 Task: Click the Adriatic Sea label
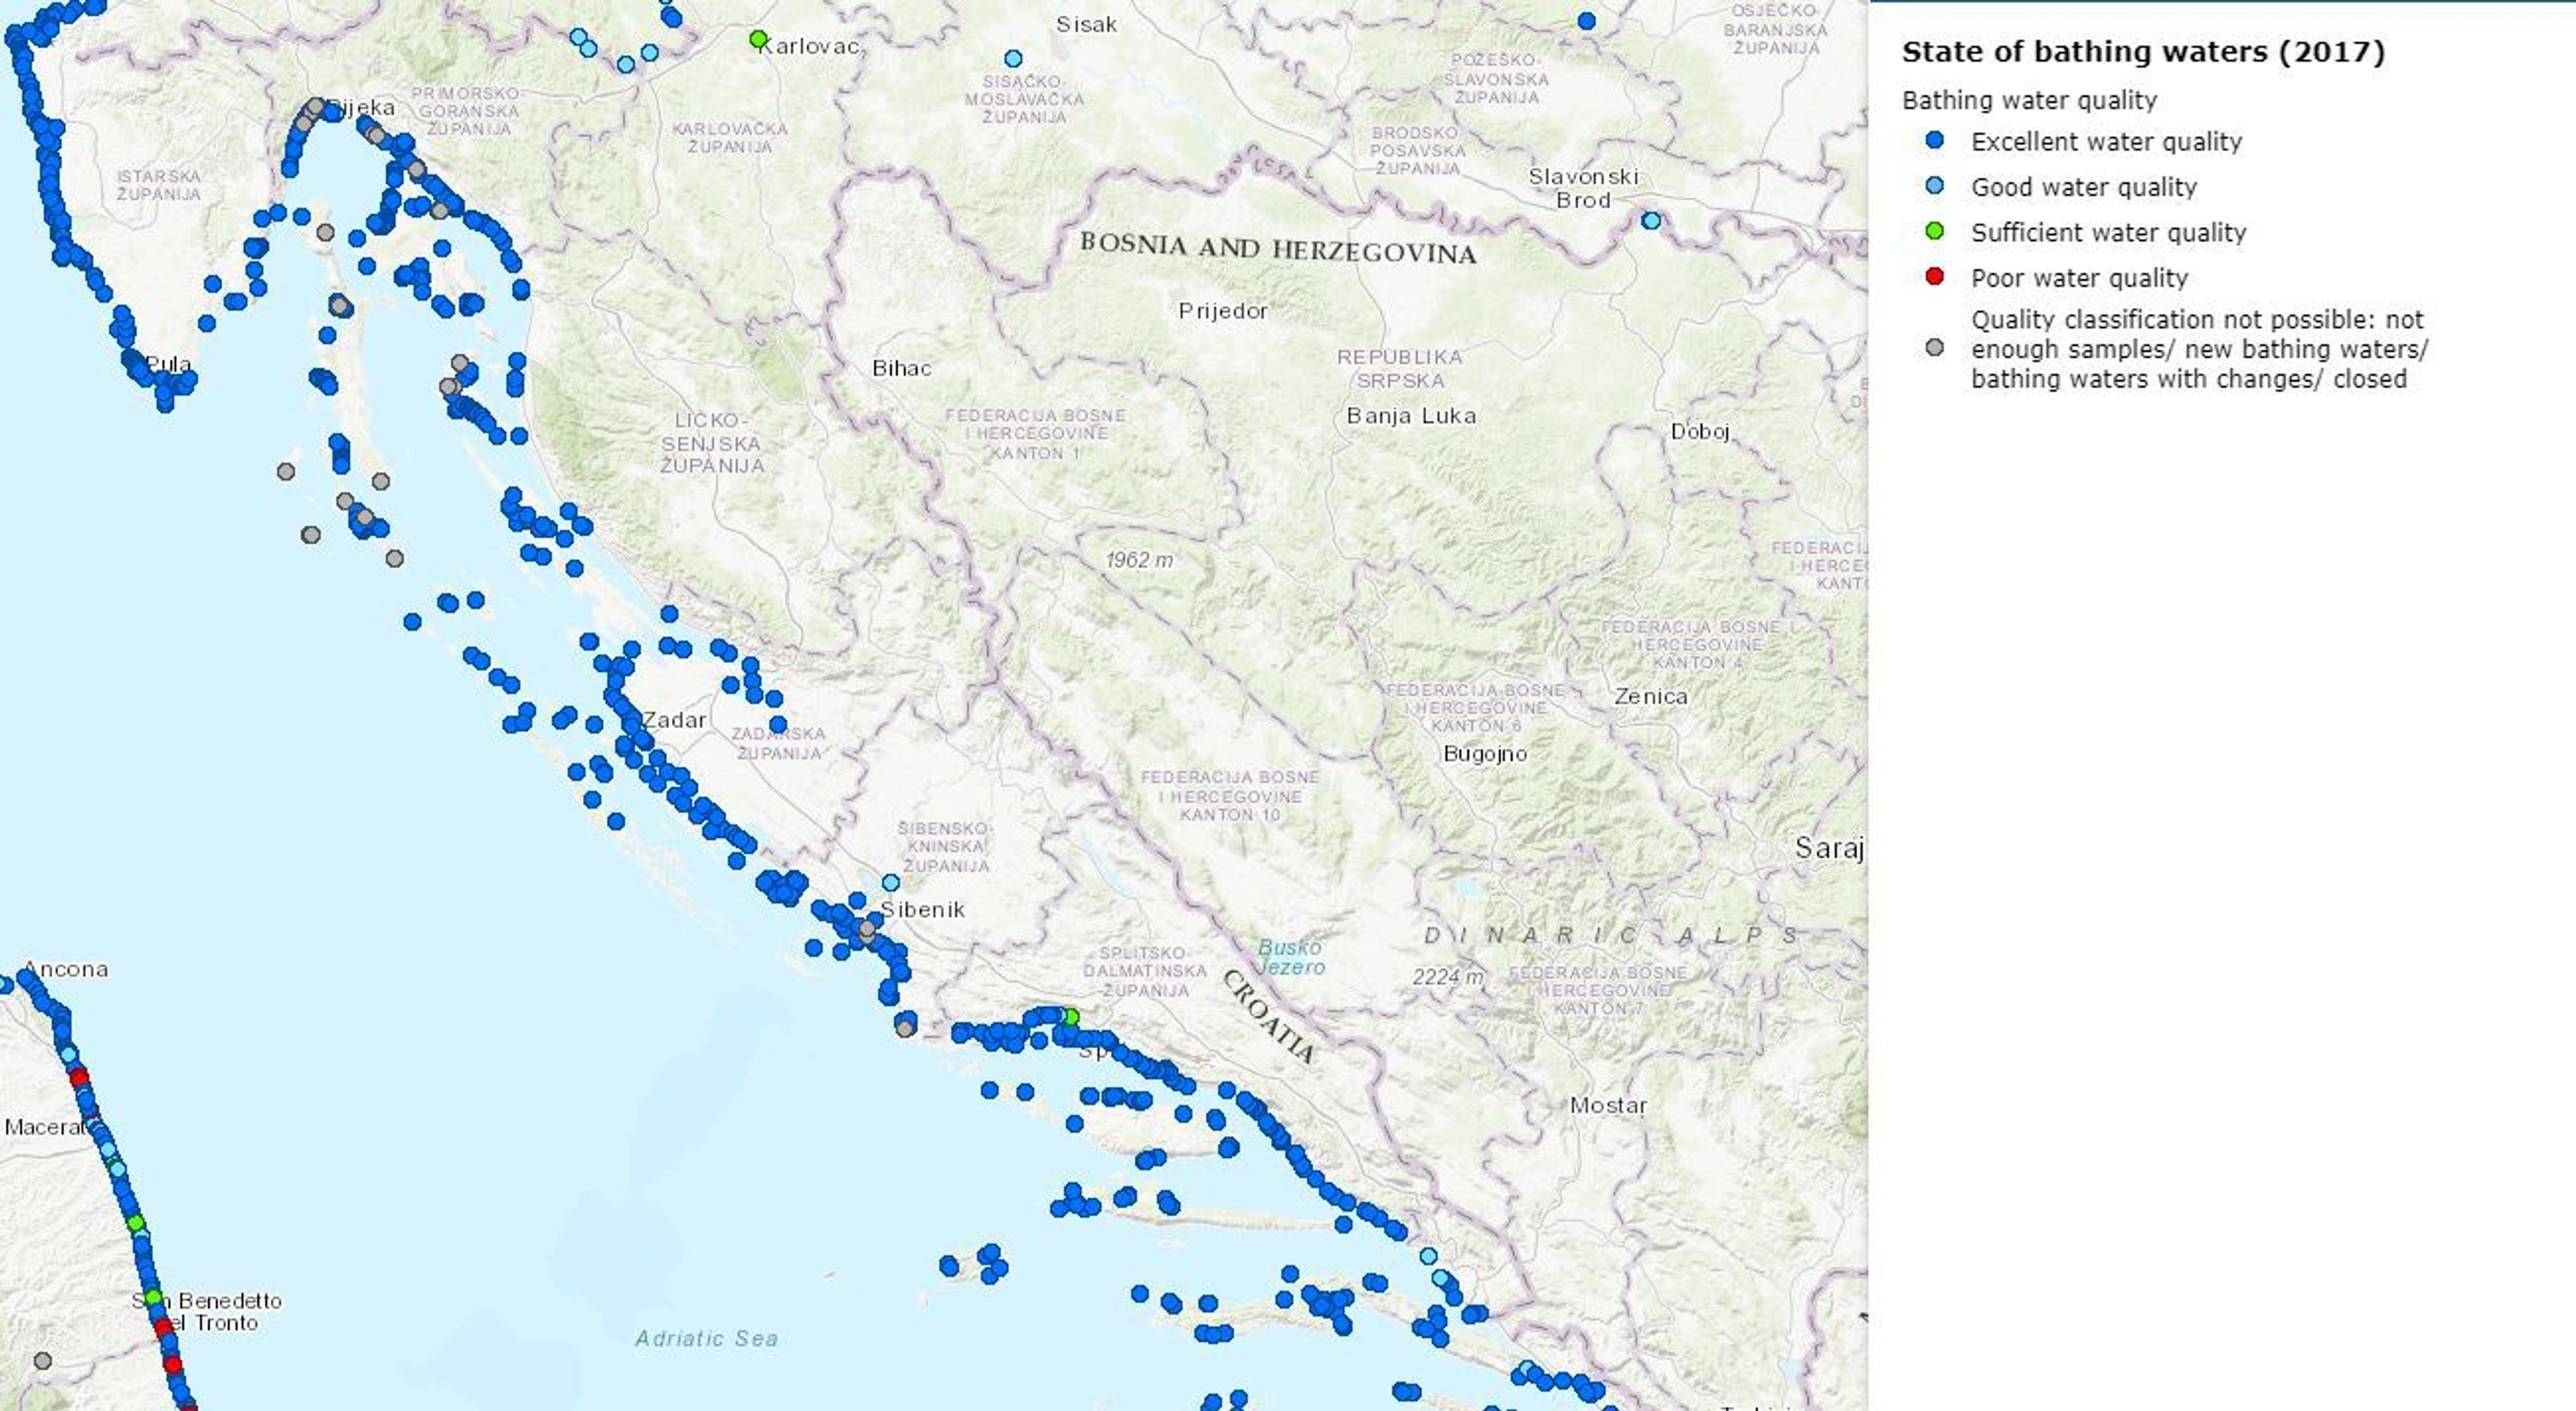[x=706, y=1338]
